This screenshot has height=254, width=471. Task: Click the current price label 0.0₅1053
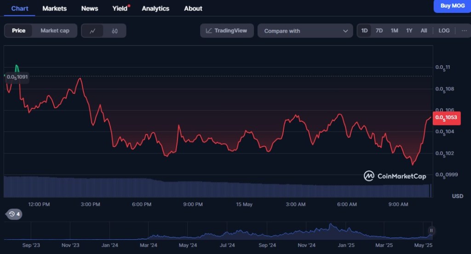[x=446, y=118]
